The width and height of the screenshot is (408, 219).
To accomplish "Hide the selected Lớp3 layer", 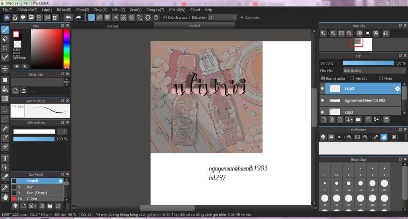I will [322, 88].
